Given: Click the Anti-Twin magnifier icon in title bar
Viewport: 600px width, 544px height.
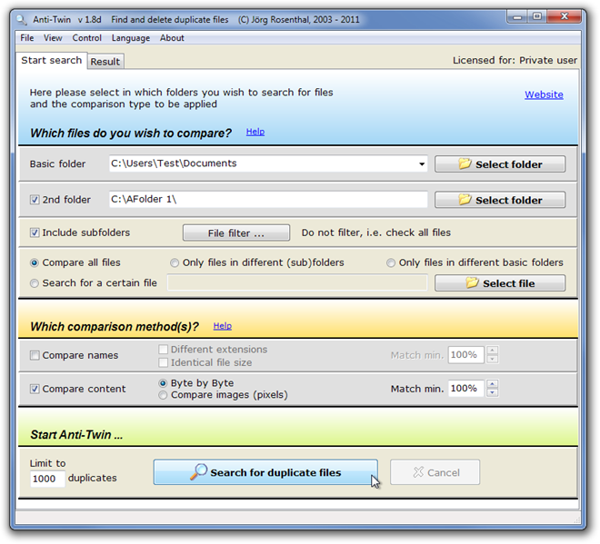Looking at the screenshot, I should tap(21, 19).
